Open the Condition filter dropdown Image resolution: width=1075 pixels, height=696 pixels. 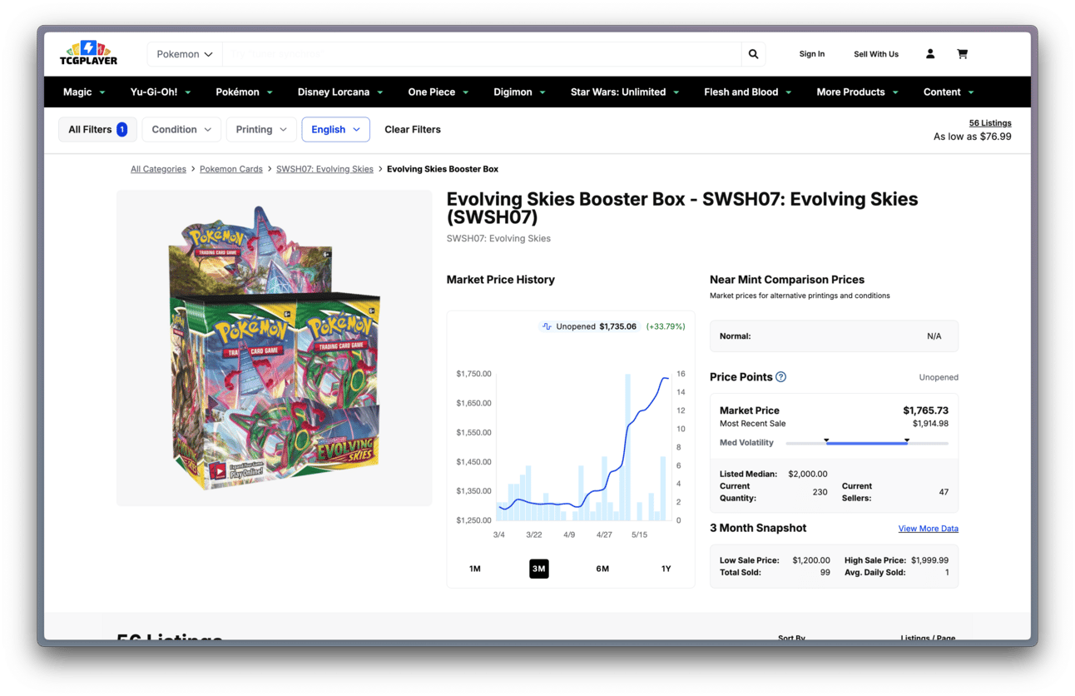click(x=181, y=130)
